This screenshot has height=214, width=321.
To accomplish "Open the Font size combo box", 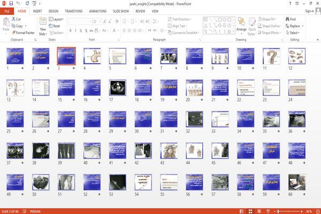I will coord(97,21).
